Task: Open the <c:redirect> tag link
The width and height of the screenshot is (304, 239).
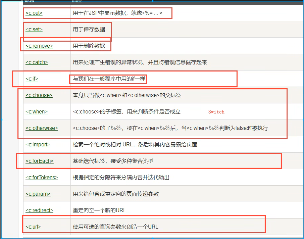Action: click(39, 210)
